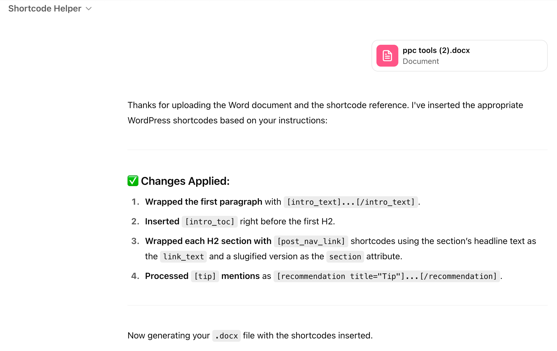This screenshot has height=351, width=557.
Task: Select the [tip] code snippet
Action: 205,276
